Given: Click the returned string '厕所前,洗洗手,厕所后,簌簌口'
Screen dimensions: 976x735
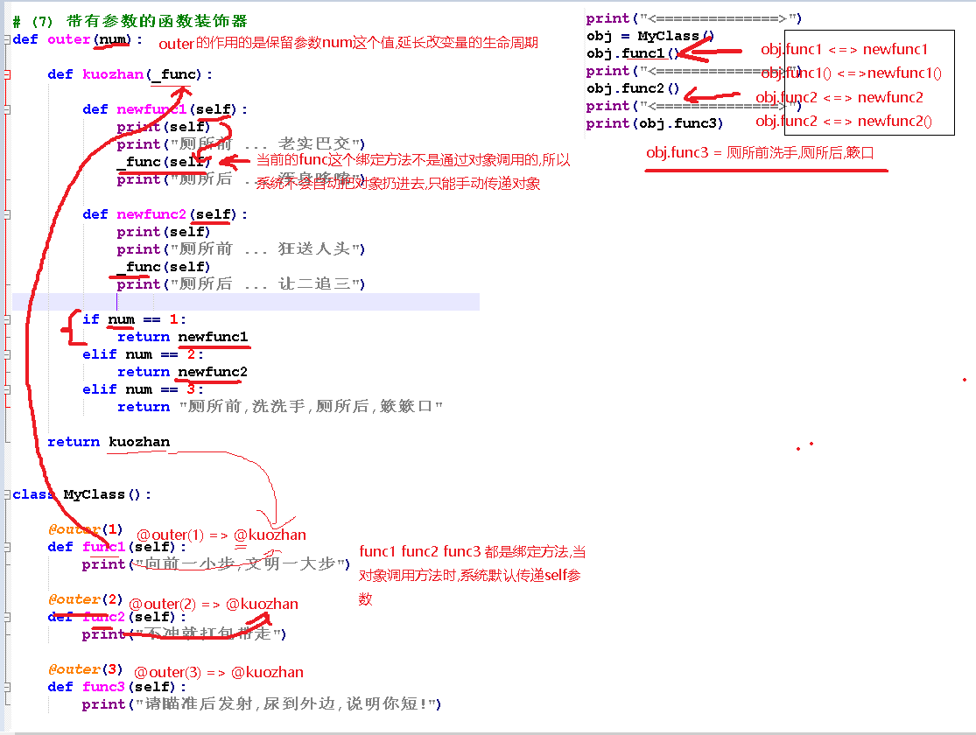Looking at the screenshot, I should (x=311, y=406).
